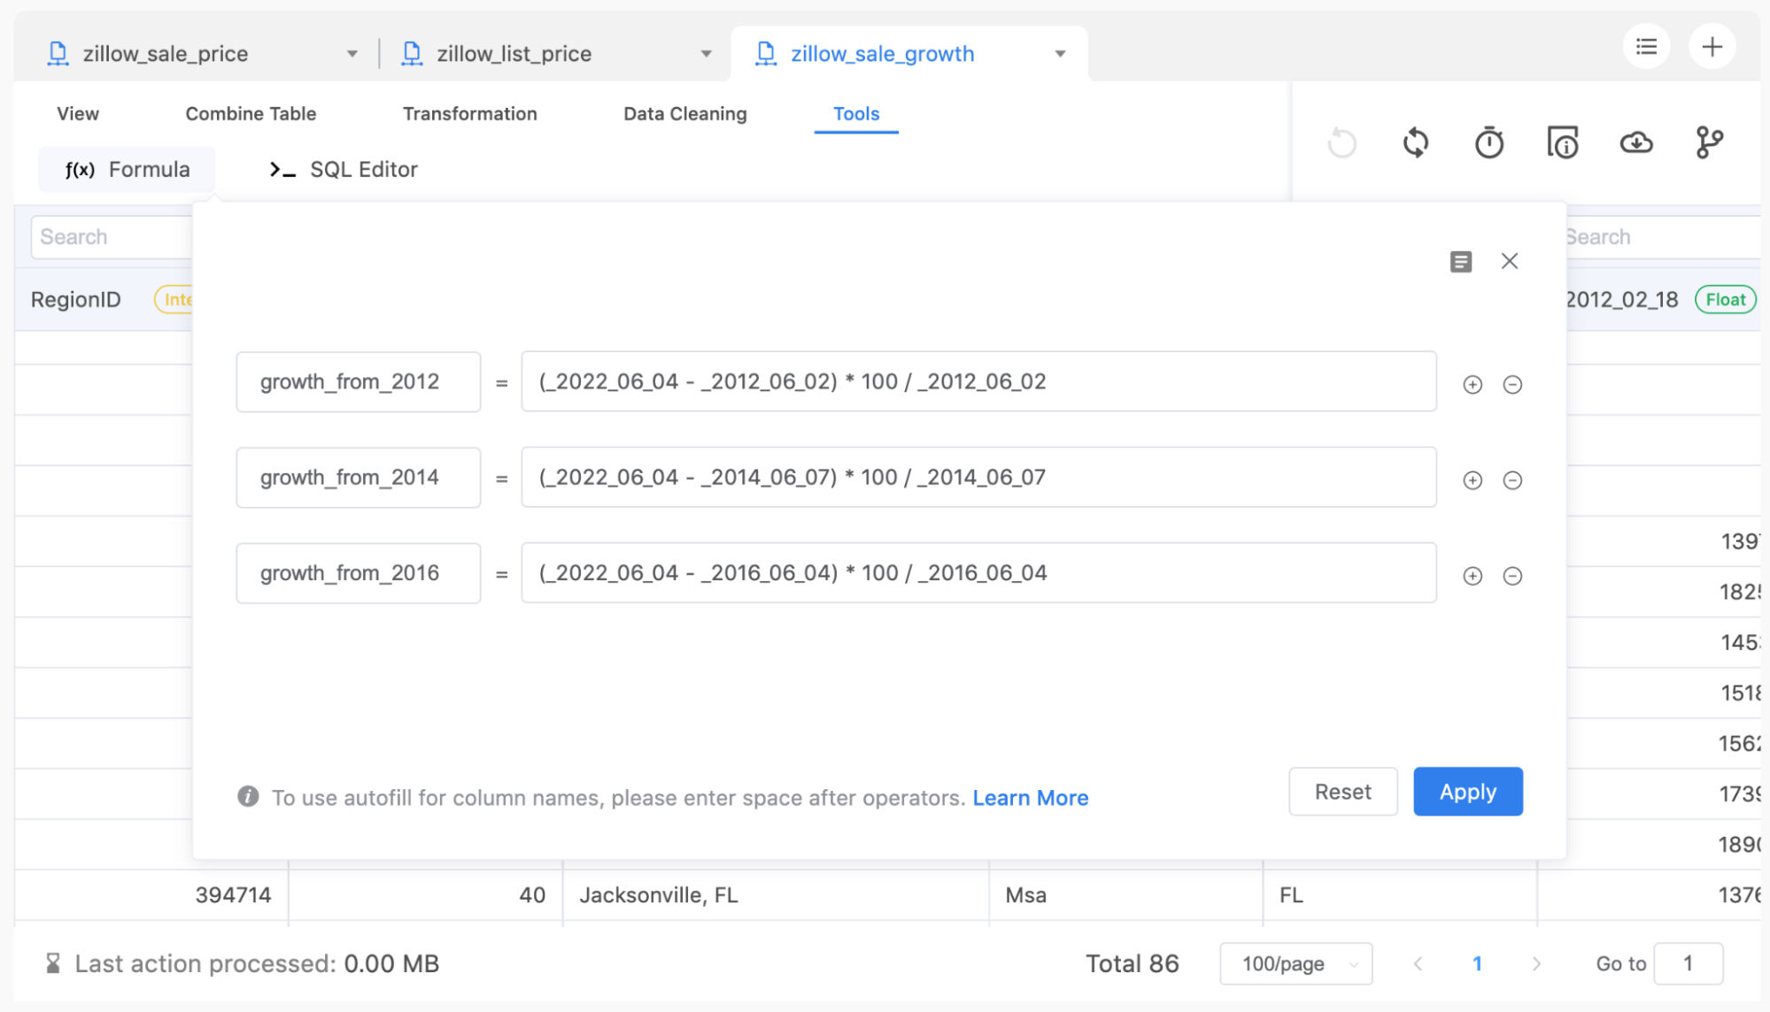Switch to the Data Cleaning menu tab
1770x1012 pixels.
coord(684,114)
